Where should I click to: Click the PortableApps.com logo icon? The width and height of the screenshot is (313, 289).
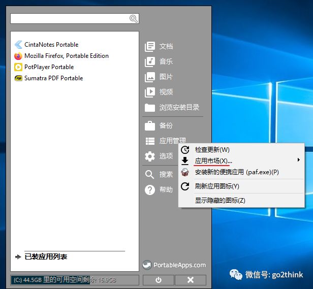[x=147, y=265]
